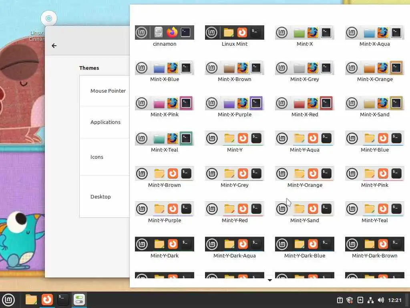
Task: Open the network connection tray icon
Action: pos(370,300)
